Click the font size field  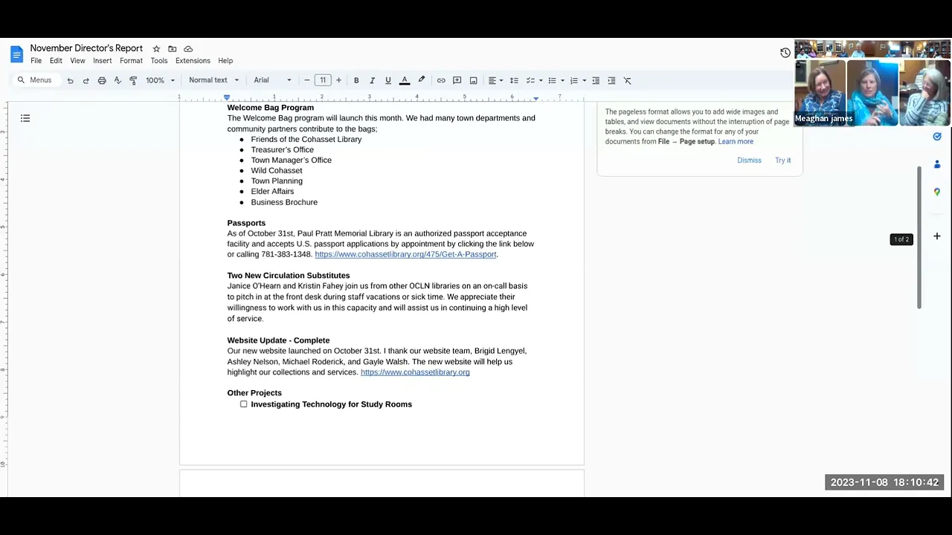[x=323, y=80]
